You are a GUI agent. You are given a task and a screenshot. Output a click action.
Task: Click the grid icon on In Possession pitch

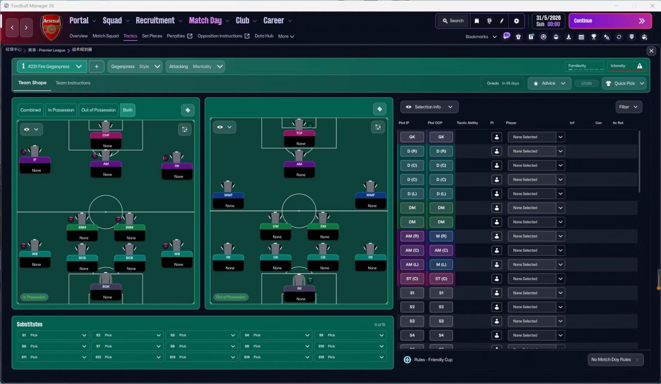185,130
